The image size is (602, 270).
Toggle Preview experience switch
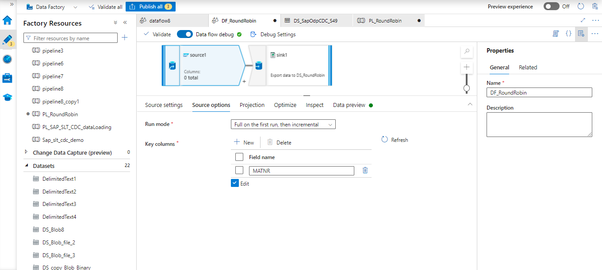(x=551, y=7)
